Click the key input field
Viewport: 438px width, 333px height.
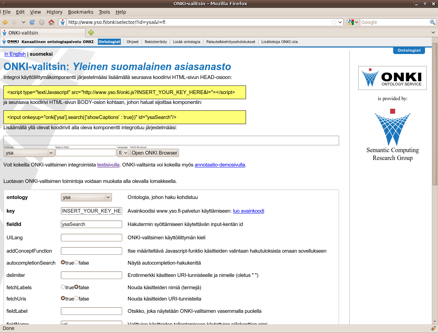91,211
